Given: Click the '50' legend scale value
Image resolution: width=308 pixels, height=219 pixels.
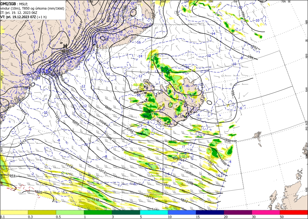Looking at the screenshot, I should [x=282, y=217].
